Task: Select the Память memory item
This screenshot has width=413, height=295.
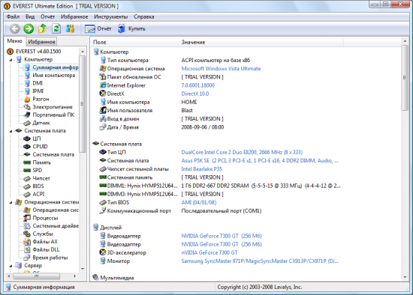Action: (x=37, y=162)
